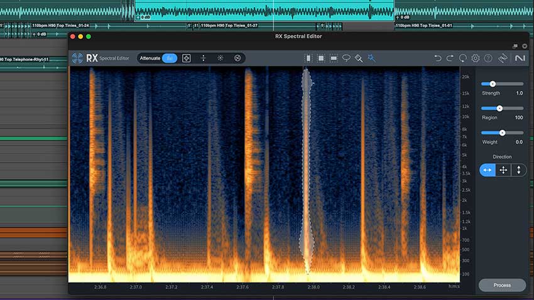Select the time-frequency selection tool

coord(320,58)
